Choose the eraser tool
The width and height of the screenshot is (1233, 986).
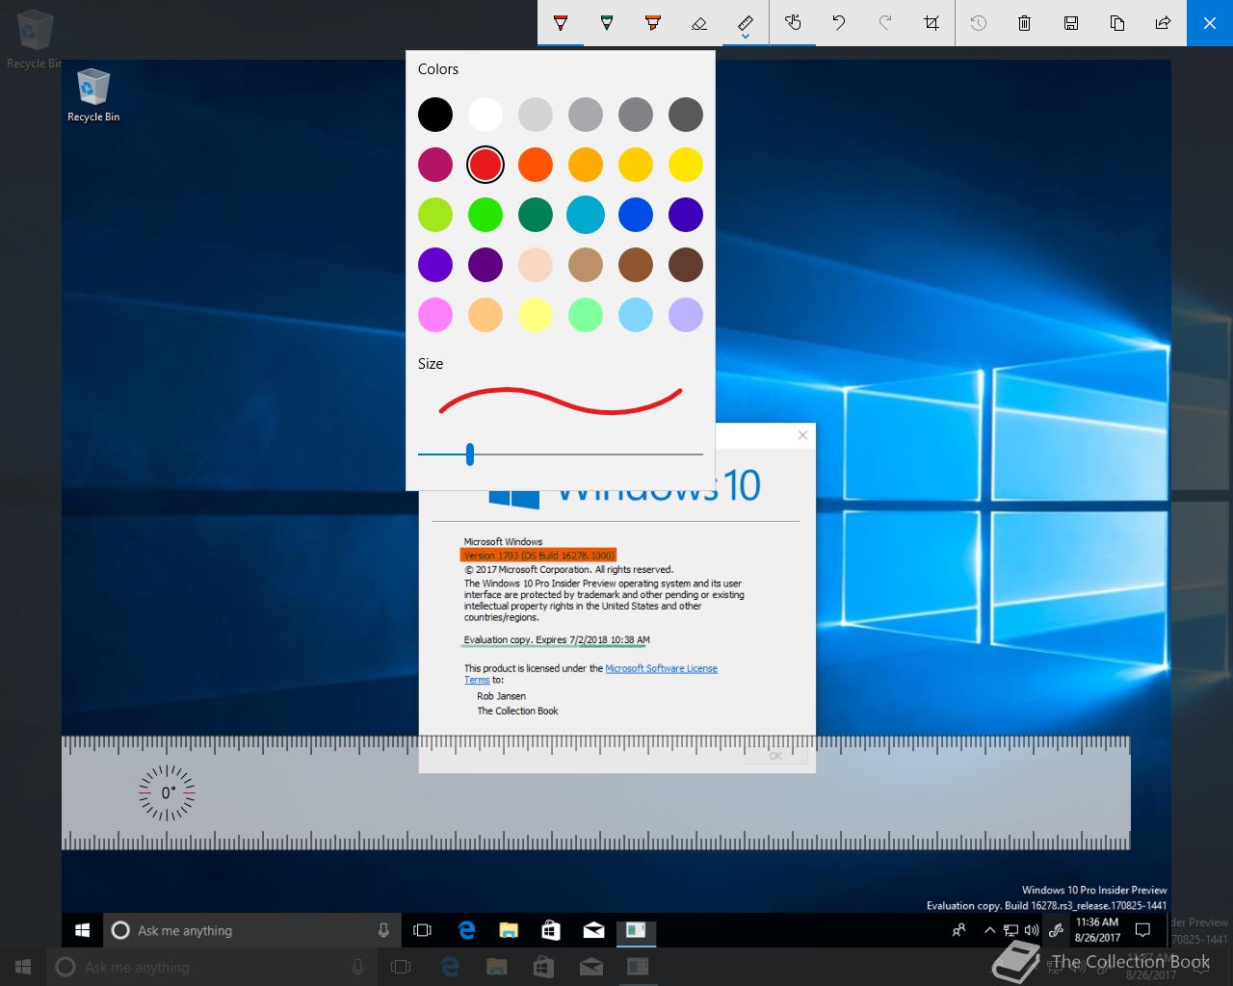[x=699, y=23]
